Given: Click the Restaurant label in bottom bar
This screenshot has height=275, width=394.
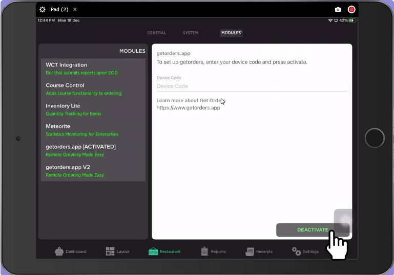Looking at the screenshot, I should (170, 251).
